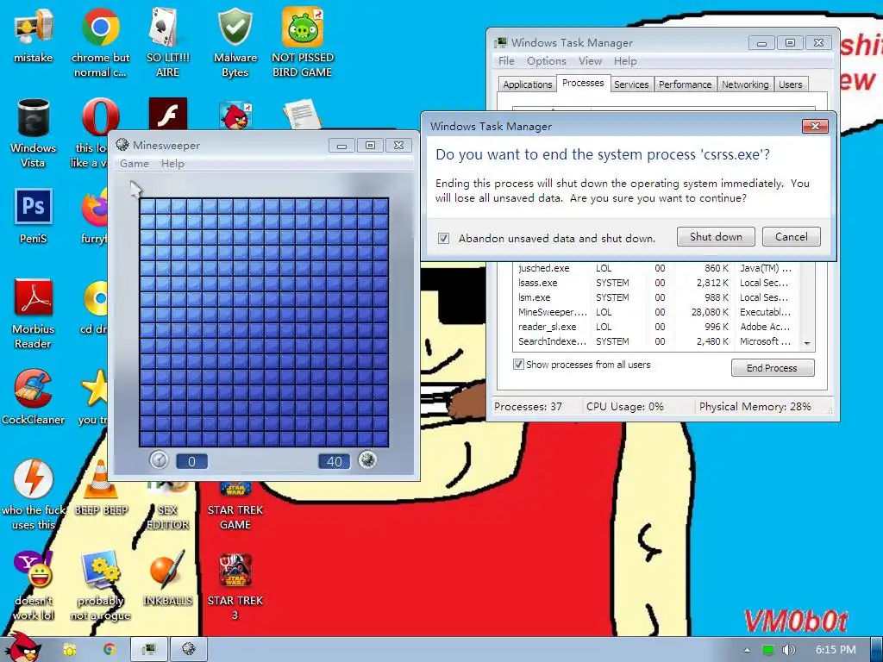Open the 'BEEP BEEP' traffic cone icon
This screenshot has width=883, height=662.
pyautogui.click(x=101, y=488)
